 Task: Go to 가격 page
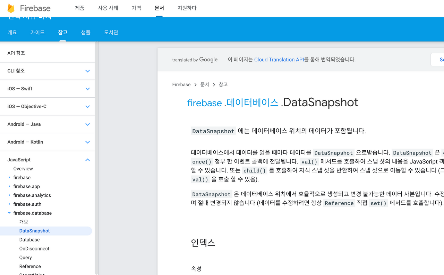coord(136,8)
